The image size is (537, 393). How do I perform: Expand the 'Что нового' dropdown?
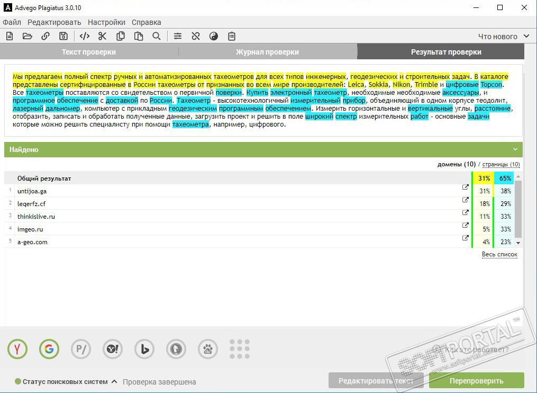pyautogui.click(x=504, y=37)
